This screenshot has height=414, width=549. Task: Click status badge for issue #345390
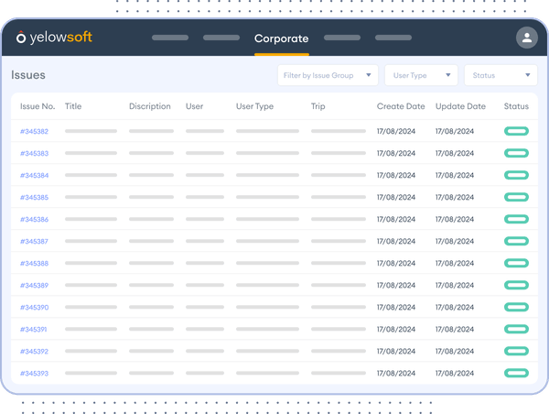pyautogui.click(x=516, y=308)
